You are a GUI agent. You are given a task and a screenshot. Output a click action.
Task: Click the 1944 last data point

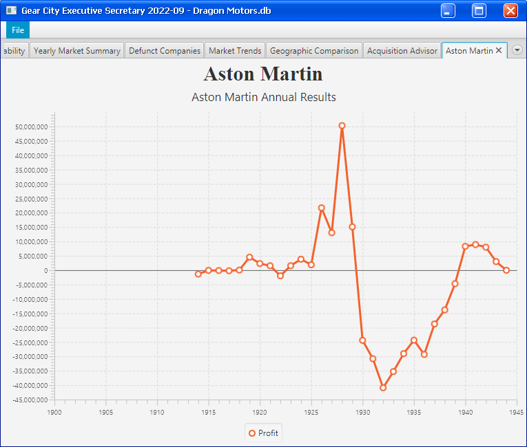[506, 270]
